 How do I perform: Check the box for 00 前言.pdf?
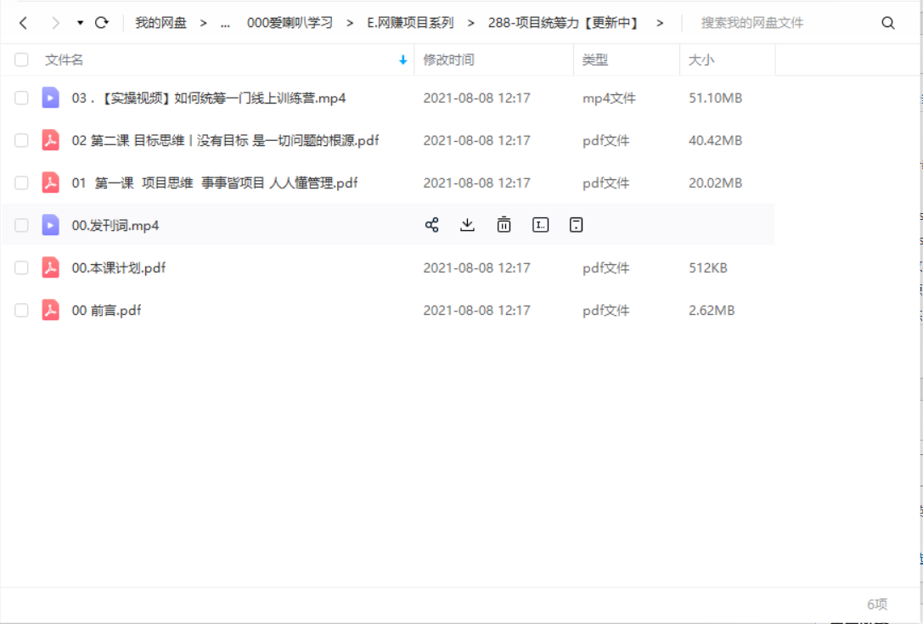[x=21, y=310]
